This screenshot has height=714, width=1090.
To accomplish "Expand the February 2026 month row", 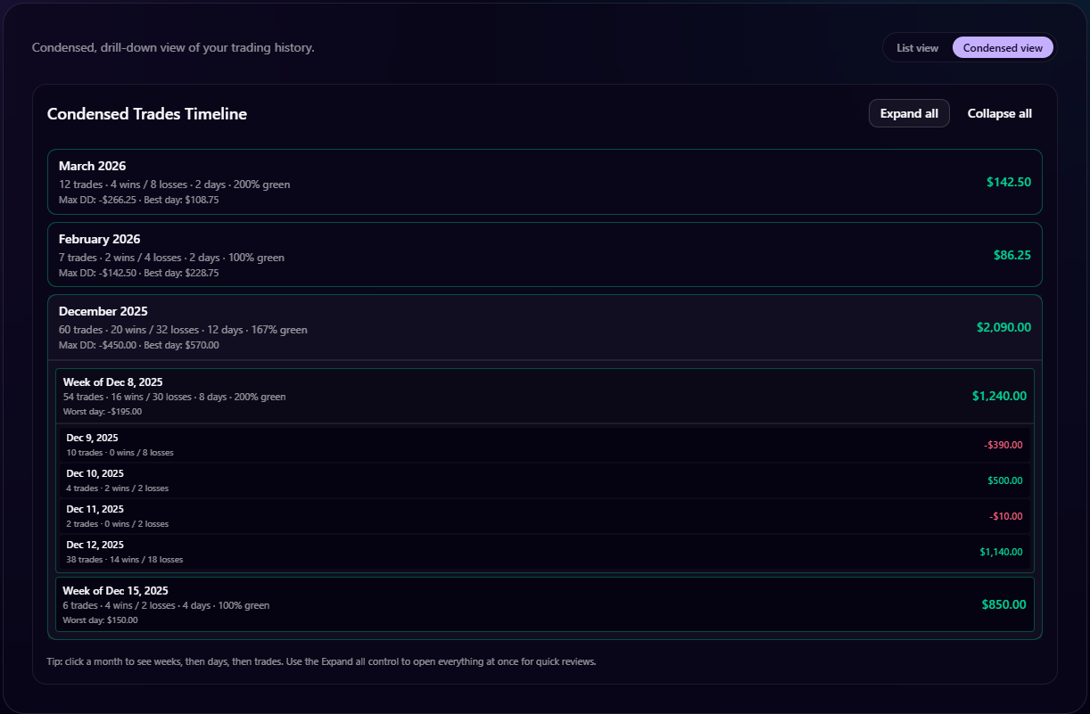I will click(x=357, y=255).
